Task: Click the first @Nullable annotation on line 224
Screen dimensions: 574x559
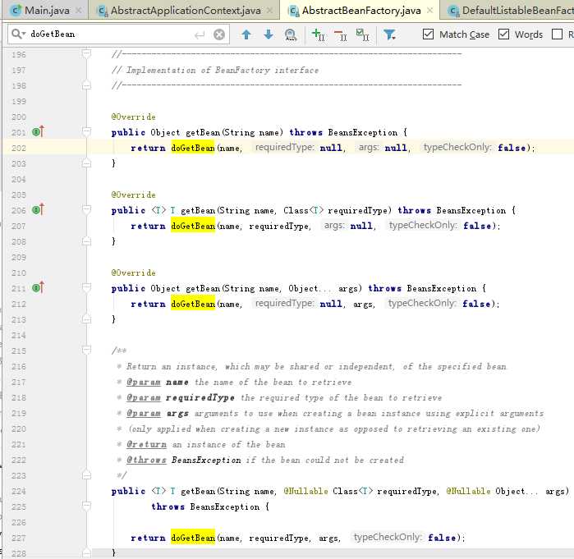Action: tap(306, 491)
